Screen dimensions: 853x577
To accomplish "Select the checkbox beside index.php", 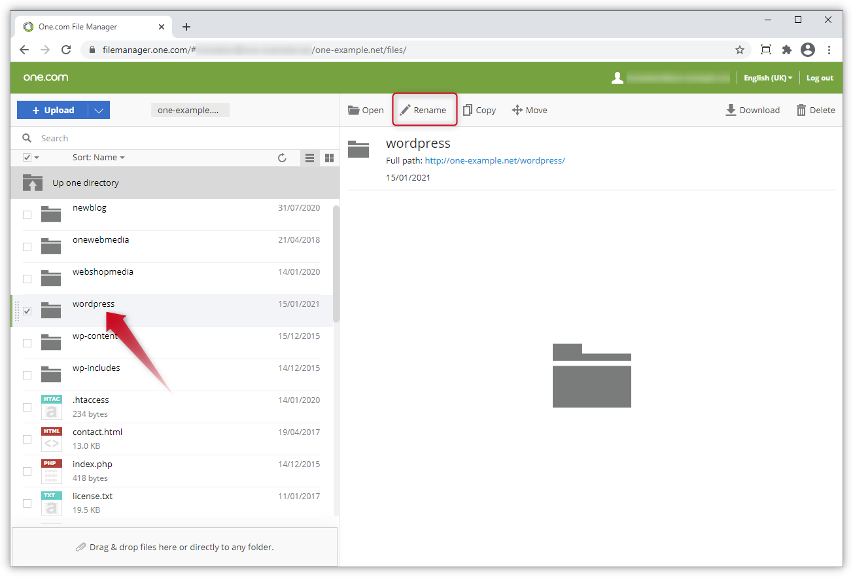I will (x=27, y=470).
